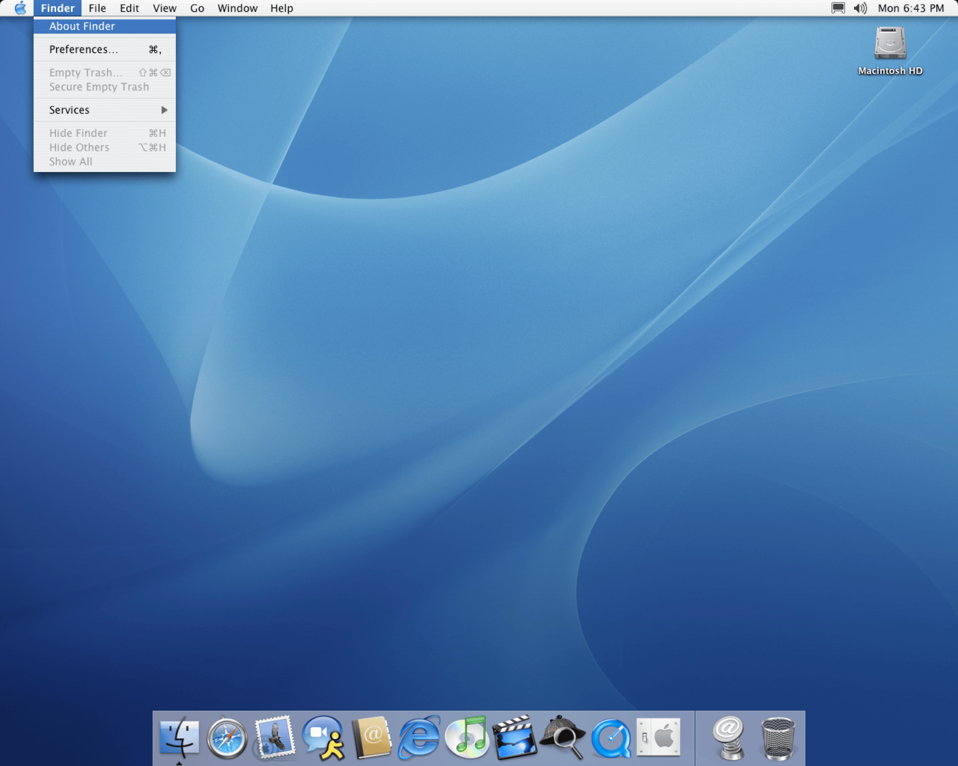Open the Go menu
The height and width of the screenshot is (766, 958).
click(197, 8)
